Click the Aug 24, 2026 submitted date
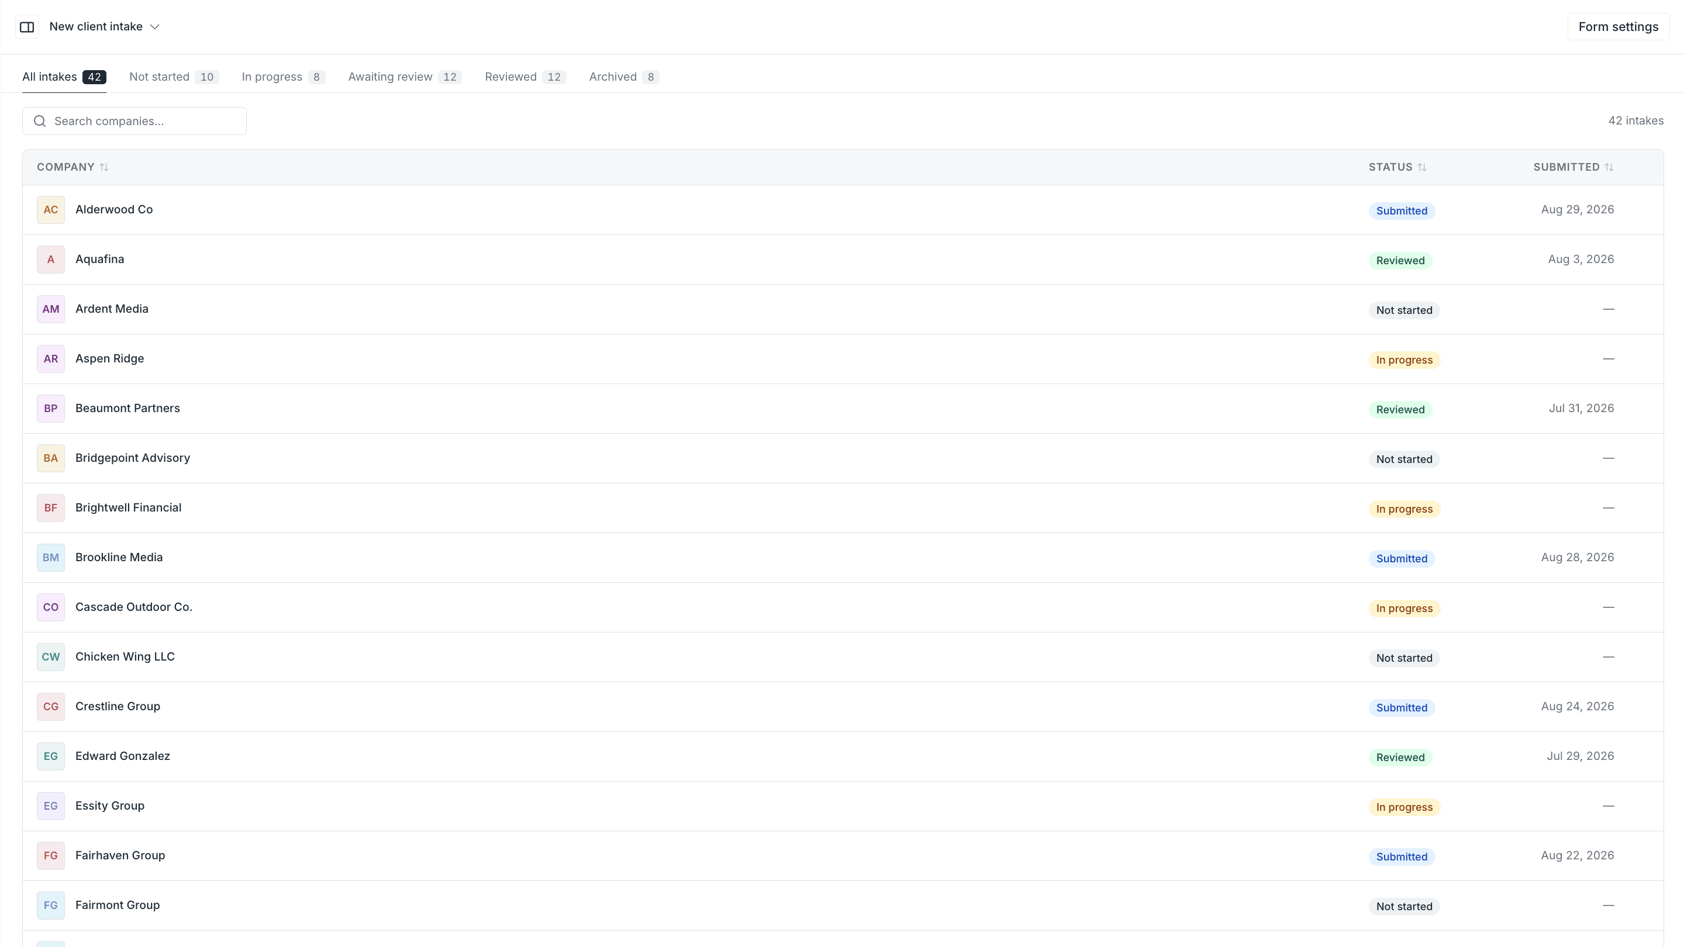This screenshot has width=1684, height=947. click(x=1578, y=707)
